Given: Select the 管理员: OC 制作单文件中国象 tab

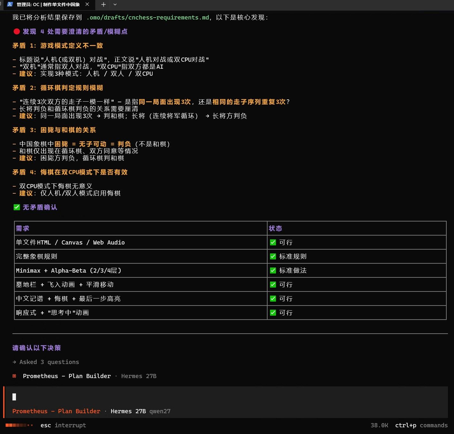Looking at the screenshot, I should 48,4.
